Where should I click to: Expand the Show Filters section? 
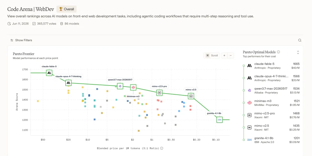21,40
